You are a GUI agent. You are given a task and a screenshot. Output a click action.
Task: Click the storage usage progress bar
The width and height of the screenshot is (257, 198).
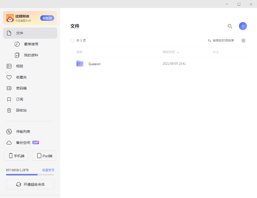click(30, 174)
